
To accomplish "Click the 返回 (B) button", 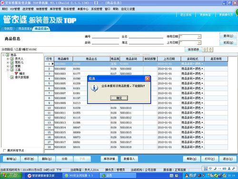I will click(228, 42).
